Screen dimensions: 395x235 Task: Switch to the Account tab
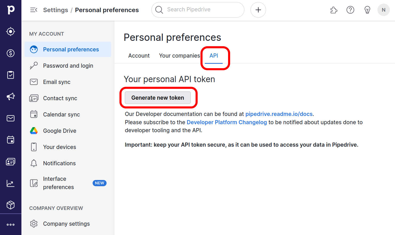tap(139, 56)
